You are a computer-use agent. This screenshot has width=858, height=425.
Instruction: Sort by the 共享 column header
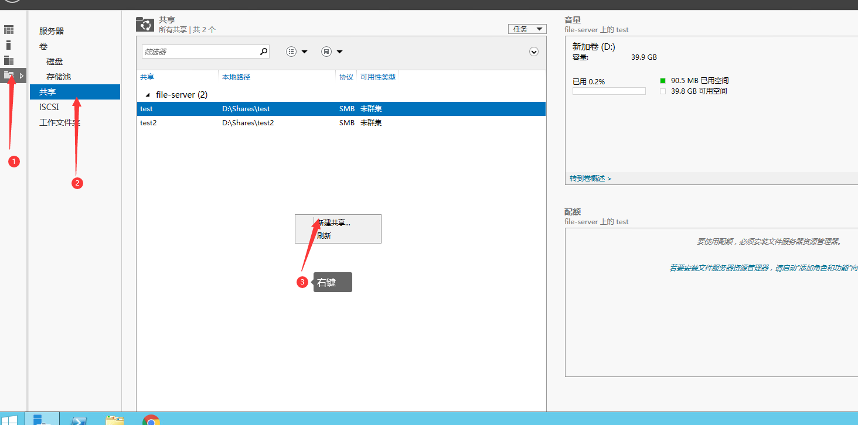click(147, 77)
